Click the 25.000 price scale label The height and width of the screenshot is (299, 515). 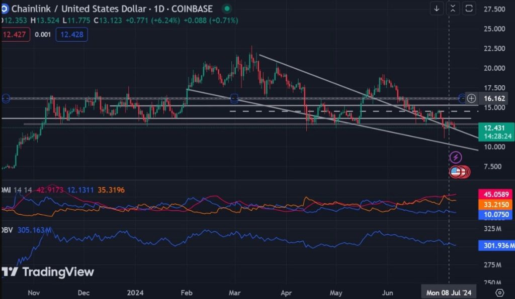click(494, 29)
